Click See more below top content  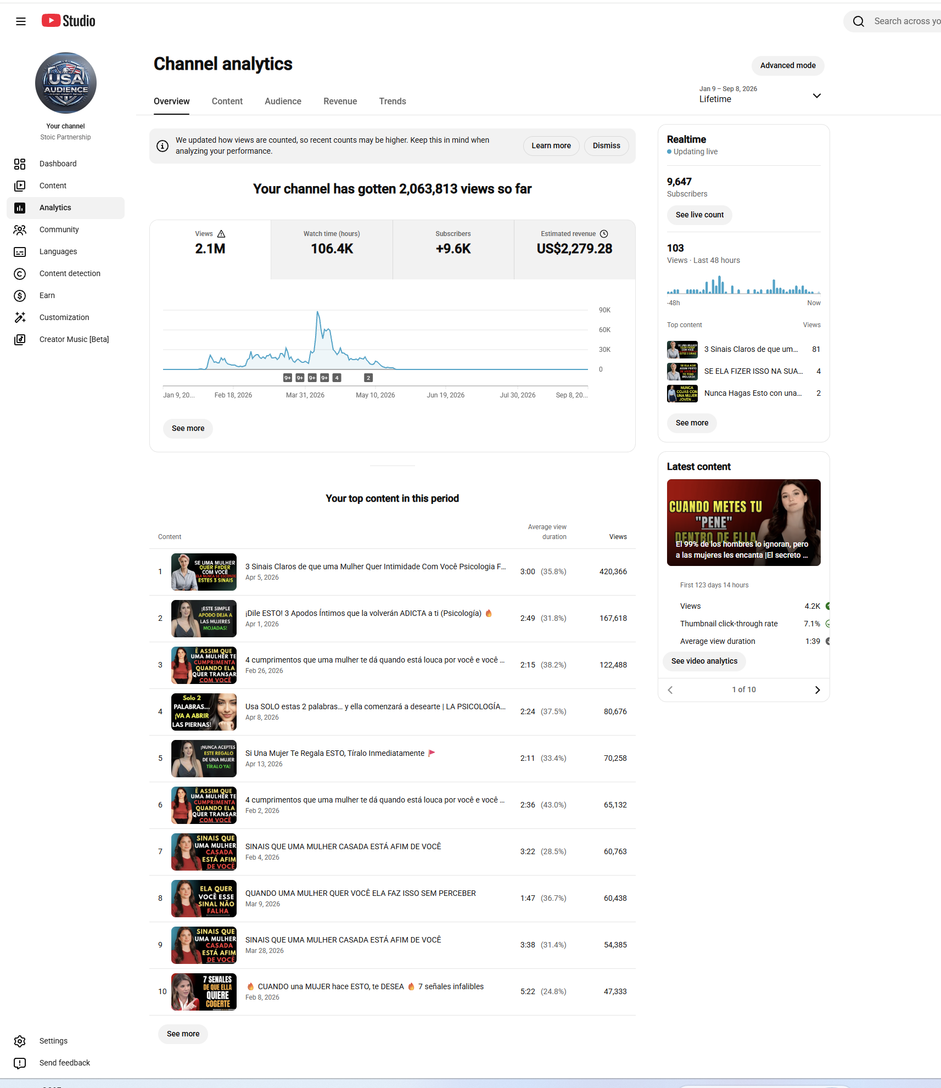(183, 1034)
